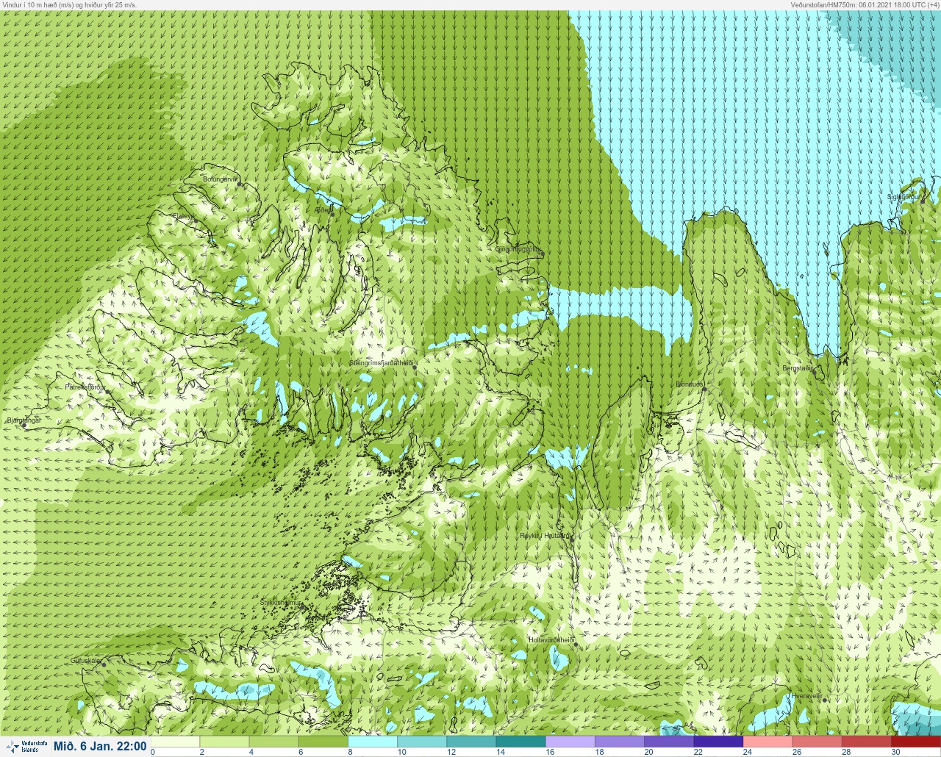Select the 14–16 m/s dark teal swatch
The height and width of the screenshot is (757, 941).
[x=520, y=742]
